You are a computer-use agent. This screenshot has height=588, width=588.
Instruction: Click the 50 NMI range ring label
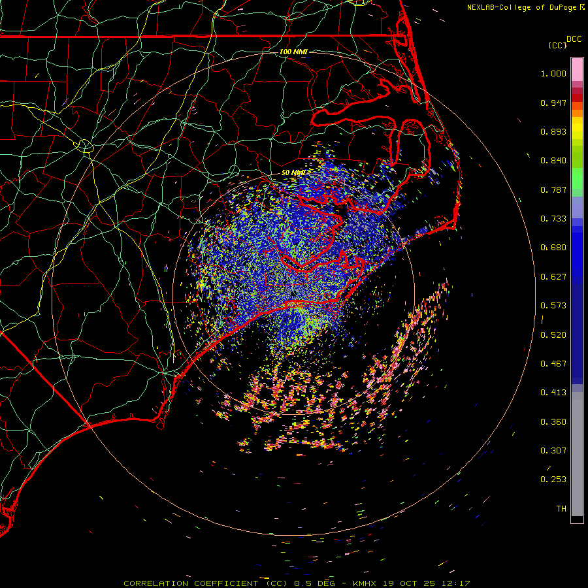[x=293, y=173]
